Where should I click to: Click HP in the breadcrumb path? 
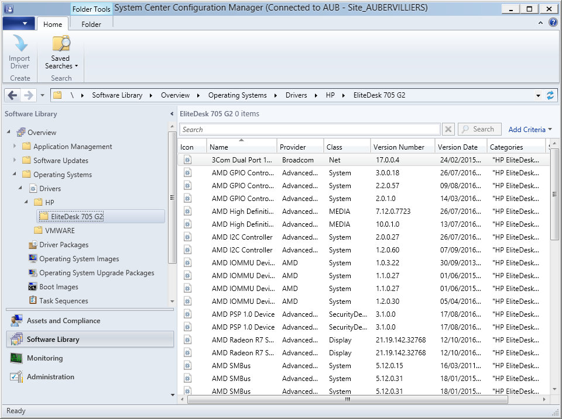tap(330, 95)
